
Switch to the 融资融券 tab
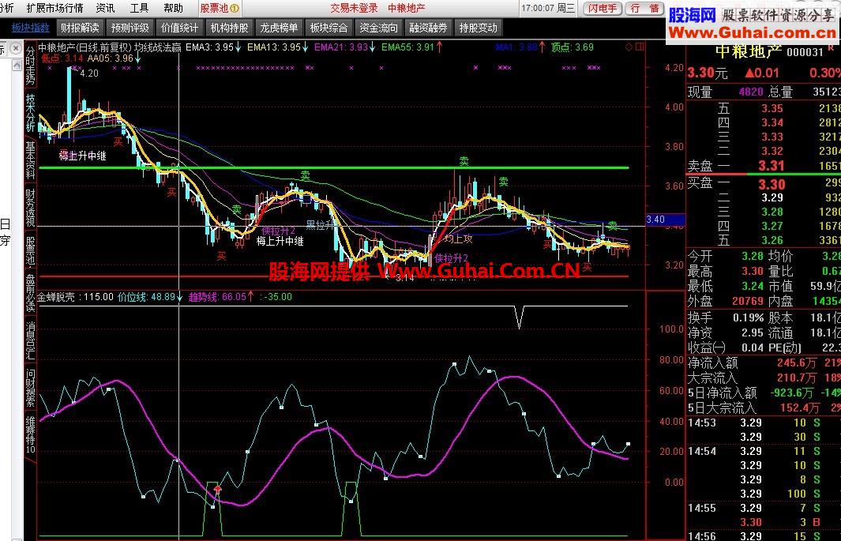tap(428, 28)
